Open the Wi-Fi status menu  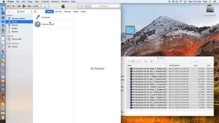coord(181,1)
